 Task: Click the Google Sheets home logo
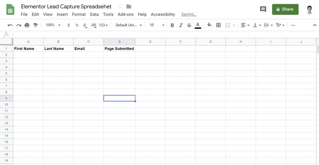[10, 9]
